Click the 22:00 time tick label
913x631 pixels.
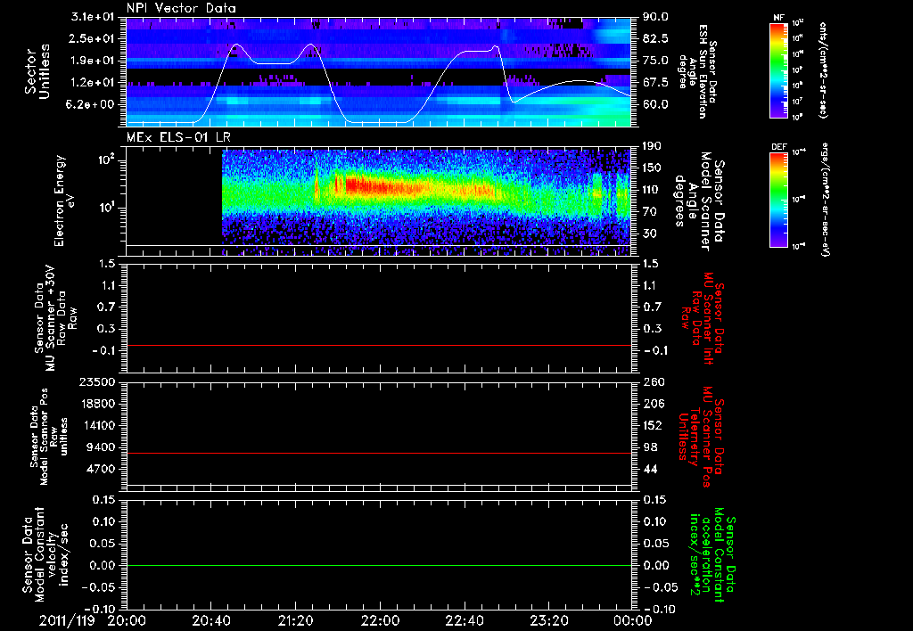point(380,619)
